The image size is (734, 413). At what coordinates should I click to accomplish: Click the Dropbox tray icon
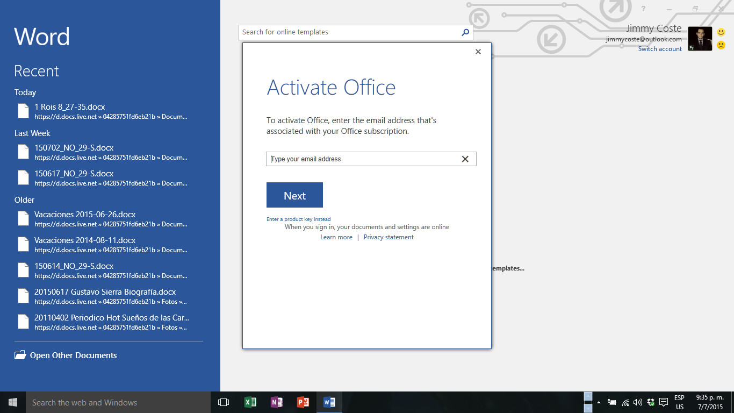[x=651, y=402]
